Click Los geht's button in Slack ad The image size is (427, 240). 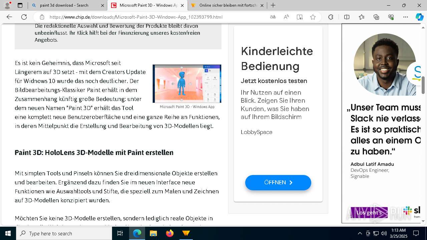click(369, 213)
